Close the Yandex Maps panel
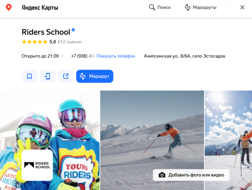 click(242, 8)
